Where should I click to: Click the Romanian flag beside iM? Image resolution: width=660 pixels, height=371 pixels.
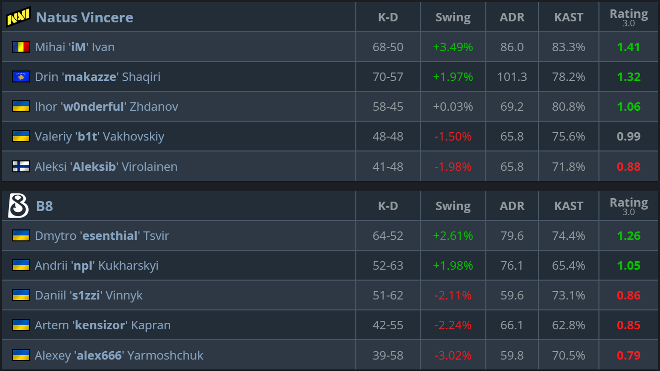(21, 47)
